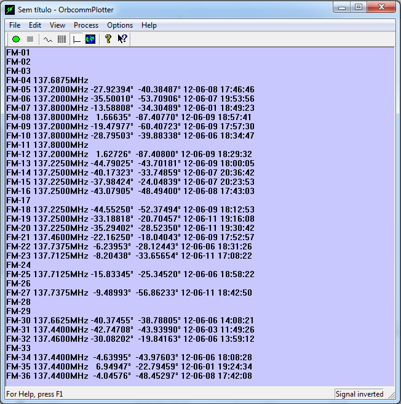Click the FM-21 137.4600MHz entry line

tap(130, 237)
